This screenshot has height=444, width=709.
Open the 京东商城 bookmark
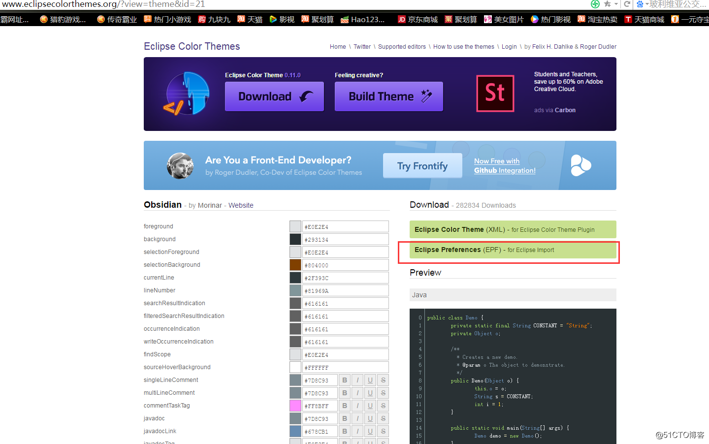[418, 19]
